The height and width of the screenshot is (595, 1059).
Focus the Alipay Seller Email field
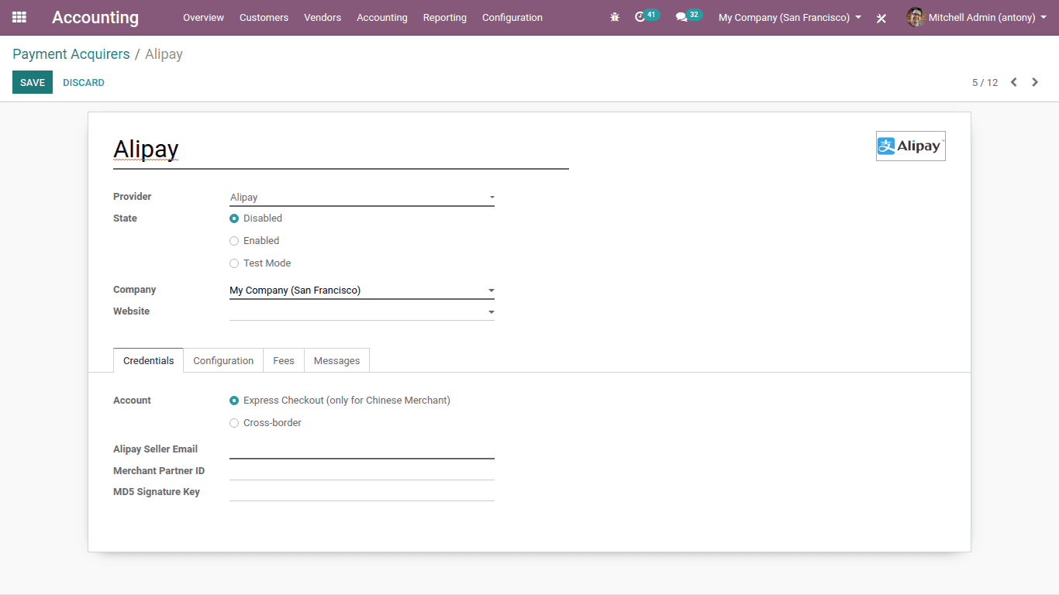pos(362,449)
